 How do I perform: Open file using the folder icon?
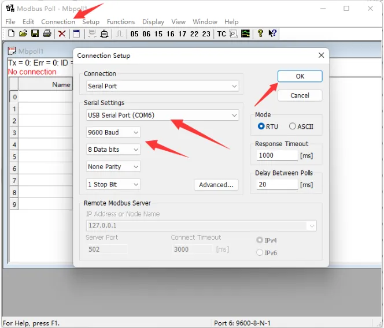click(x=23, y=33)
